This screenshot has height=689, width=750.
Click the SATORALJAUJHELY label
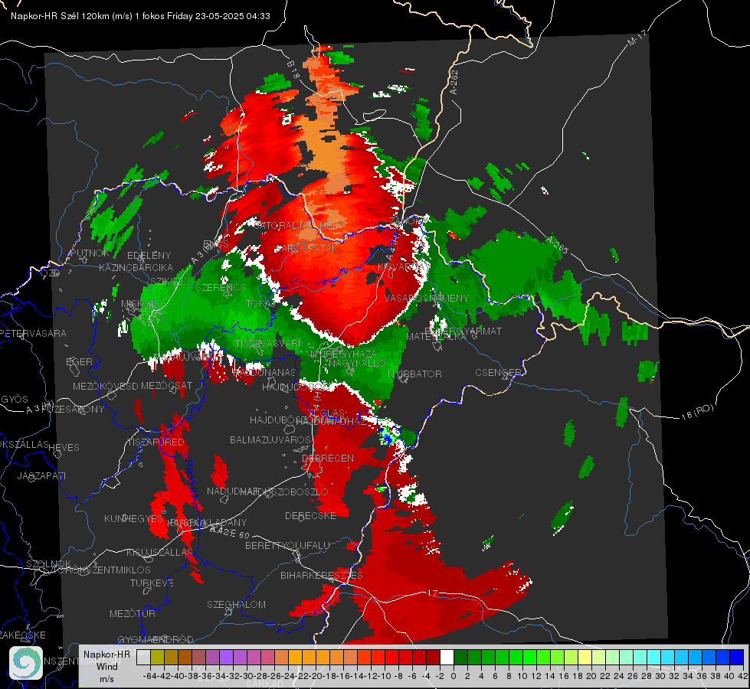coord(299,225)
